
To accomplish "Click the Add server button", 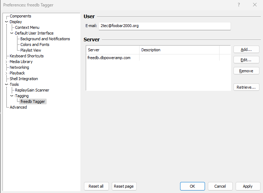I will pos(246,49).
